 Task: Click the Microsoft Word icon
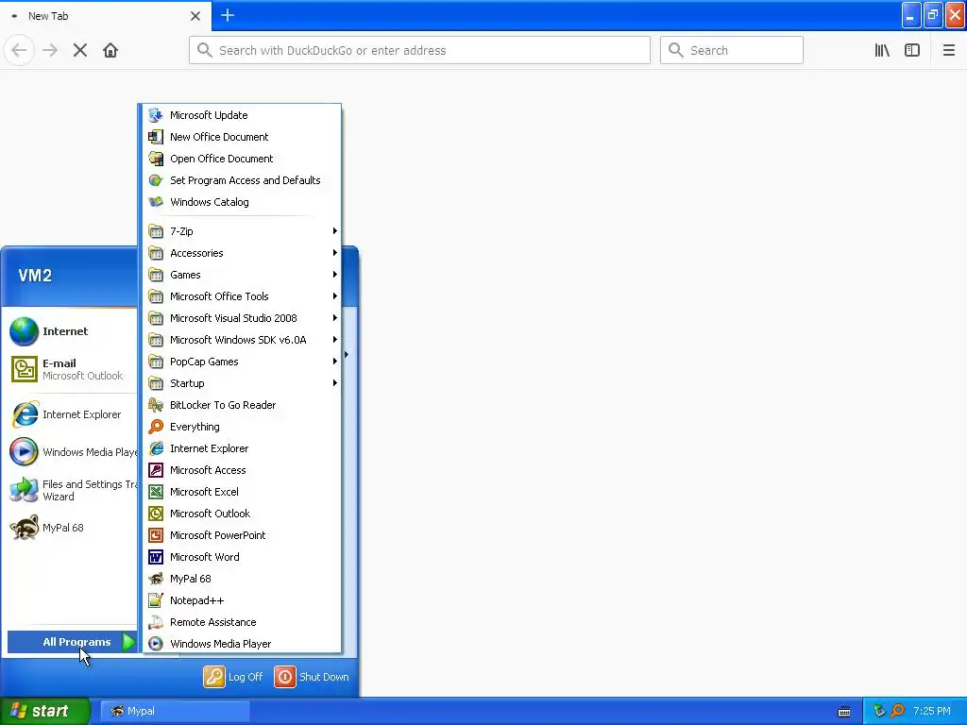click(156, 557)
